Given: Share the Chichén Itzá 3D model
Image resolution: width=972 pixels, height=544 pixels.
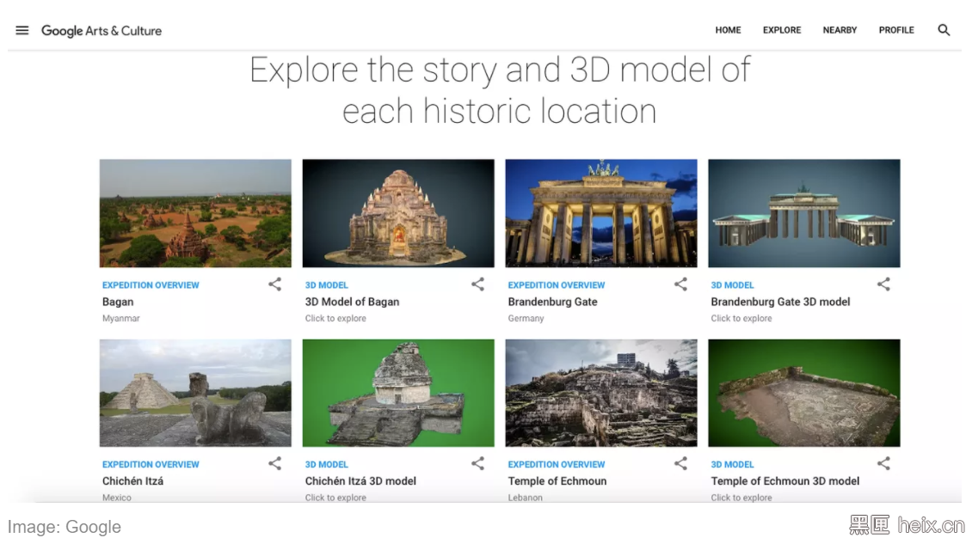Looking at the screenshot, I should 477,464.
